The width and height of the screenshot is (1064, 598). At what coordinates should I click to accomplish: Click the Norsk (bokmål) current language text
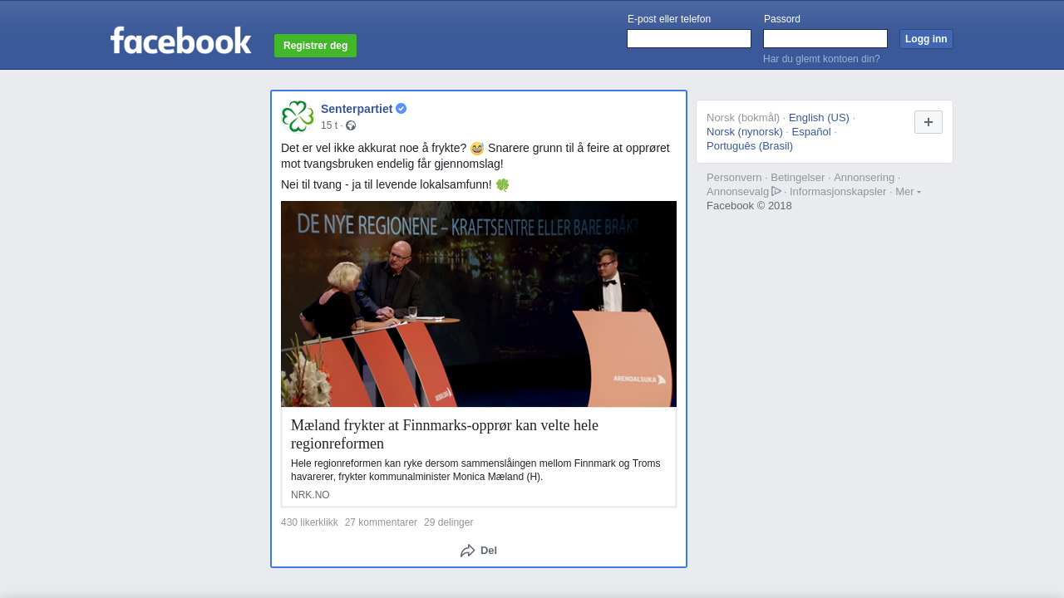click(743, 118)
